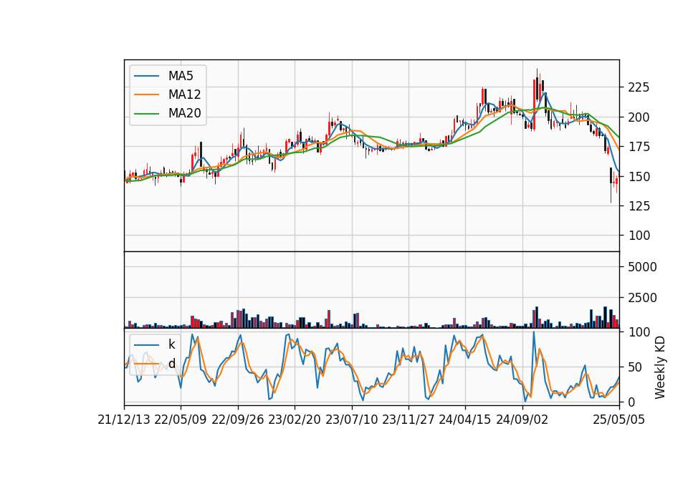Click the 5000 volume axis label
Image resolution: width=688 pixels, height=494 pixels.
pos(642,267)
